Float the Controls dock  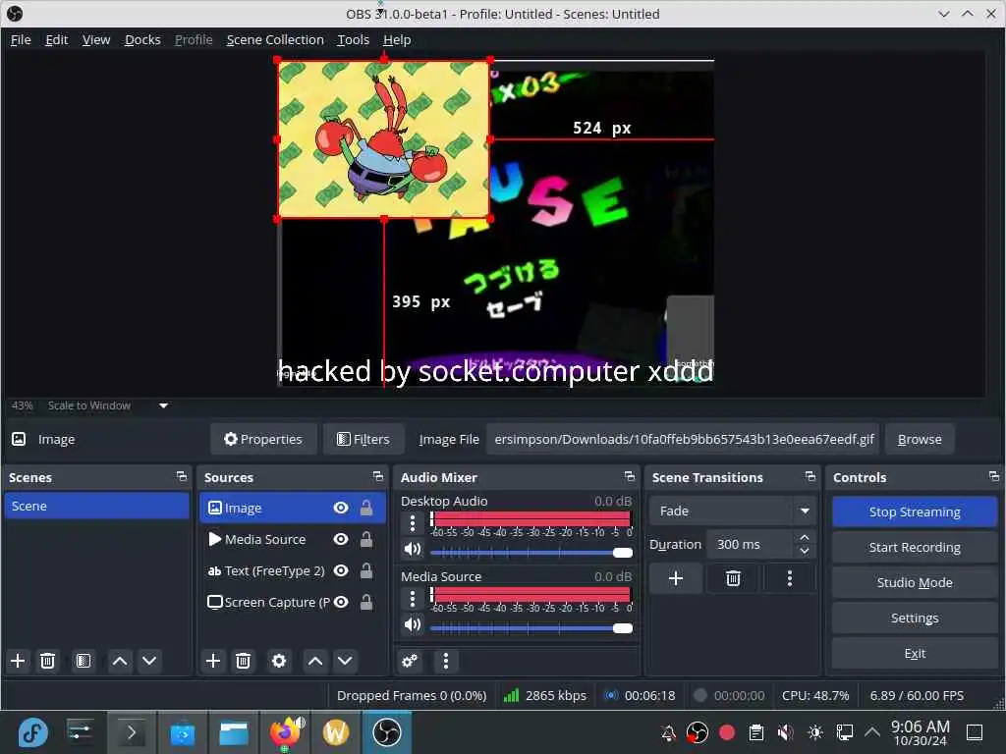coord(994,476)
